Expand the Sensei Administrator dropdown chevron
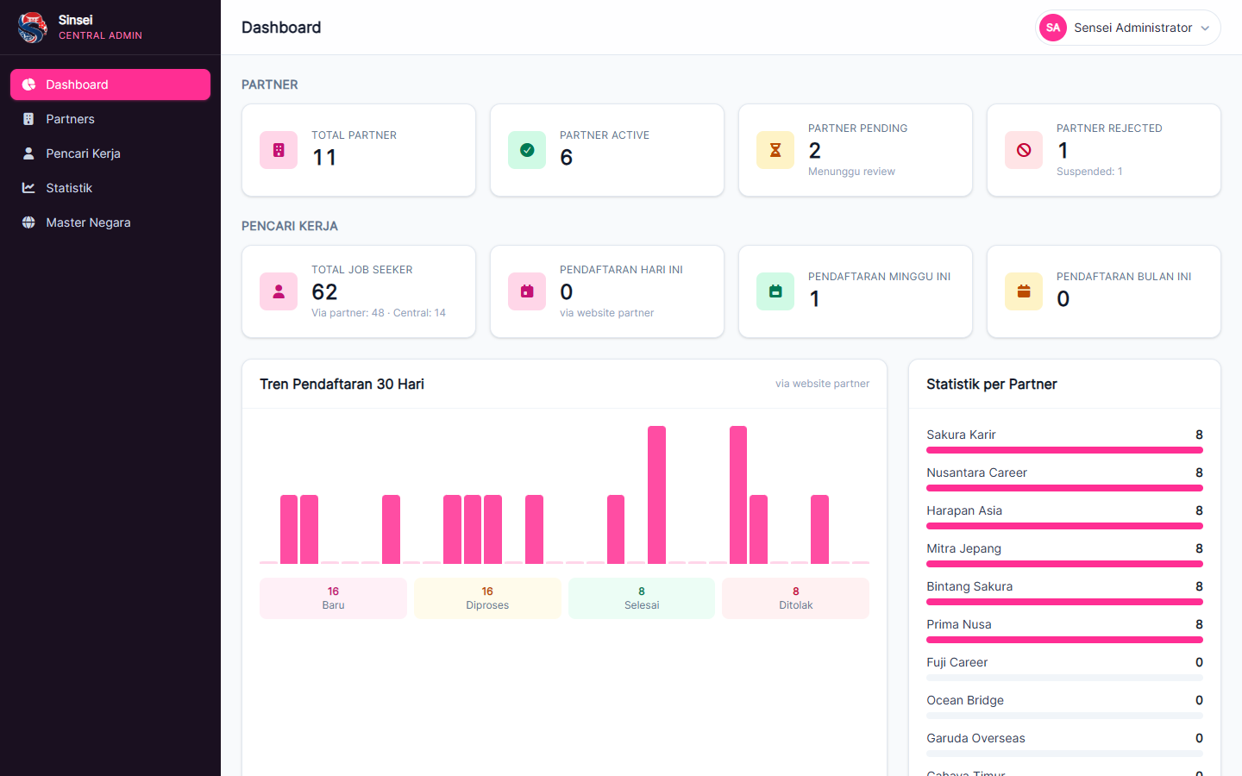 [1205, 28]
